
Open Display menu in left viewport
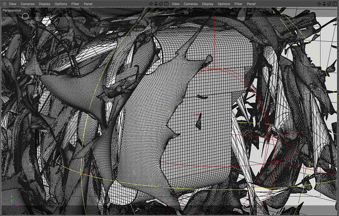click(x=45, y=4)
